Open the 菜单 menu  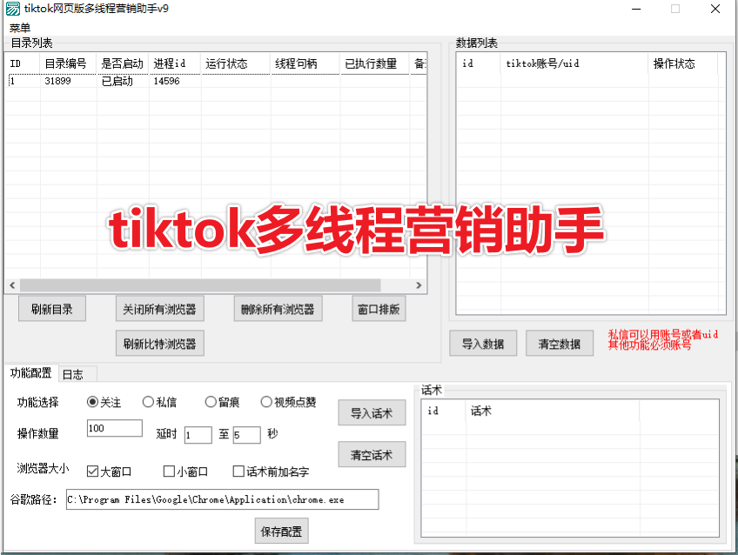tap(18, 27)
